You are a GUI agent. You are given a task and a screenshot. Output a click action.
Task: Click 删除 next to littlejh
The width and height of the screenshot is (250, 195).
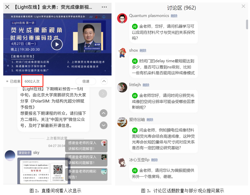click(x=146, y=85)
